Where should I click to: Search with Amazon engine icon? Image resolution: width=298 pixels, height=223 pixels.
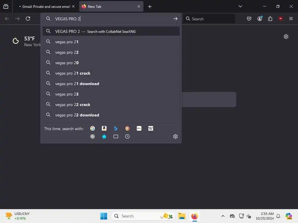pyautogui.click(x=104, y=128)
